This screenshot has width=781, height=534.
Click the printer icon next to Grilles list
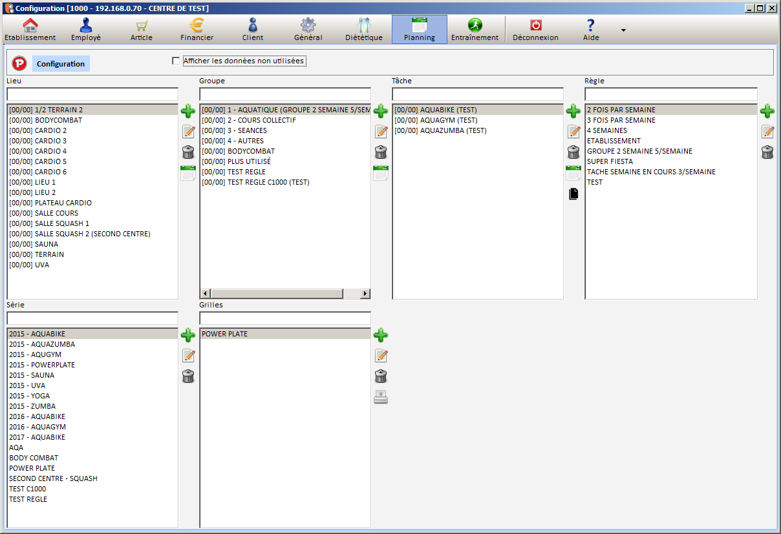click(381, 397)
